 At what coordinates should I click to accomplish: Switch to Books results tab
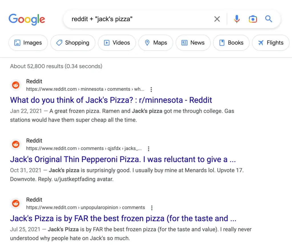[x=231, y=43]
